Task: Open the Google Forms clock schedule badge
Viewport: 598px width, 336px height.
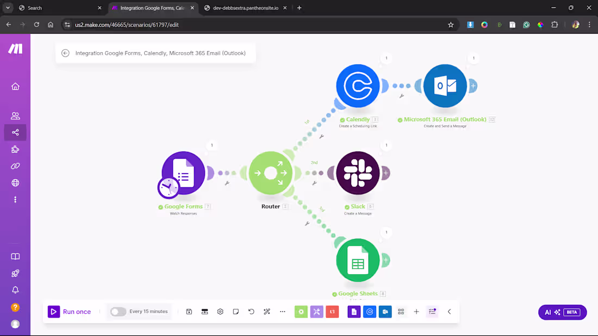Action: coord(168,188)
